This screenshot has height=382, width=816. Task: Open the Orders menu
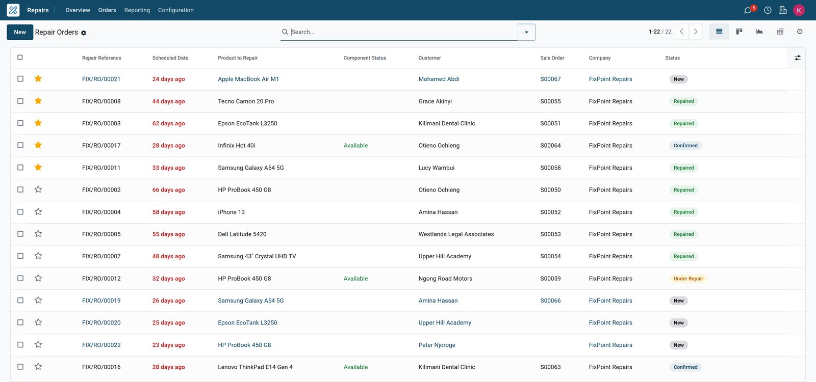107,10
